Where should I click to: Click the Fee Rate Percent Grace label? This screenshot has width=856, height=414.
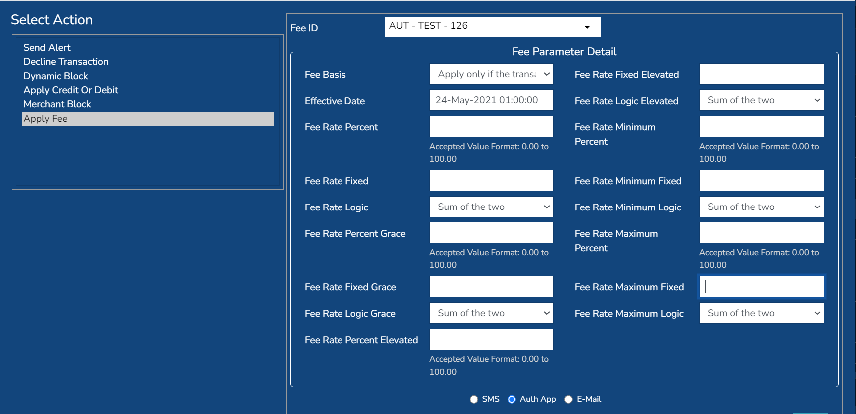[x=355, y=234]
